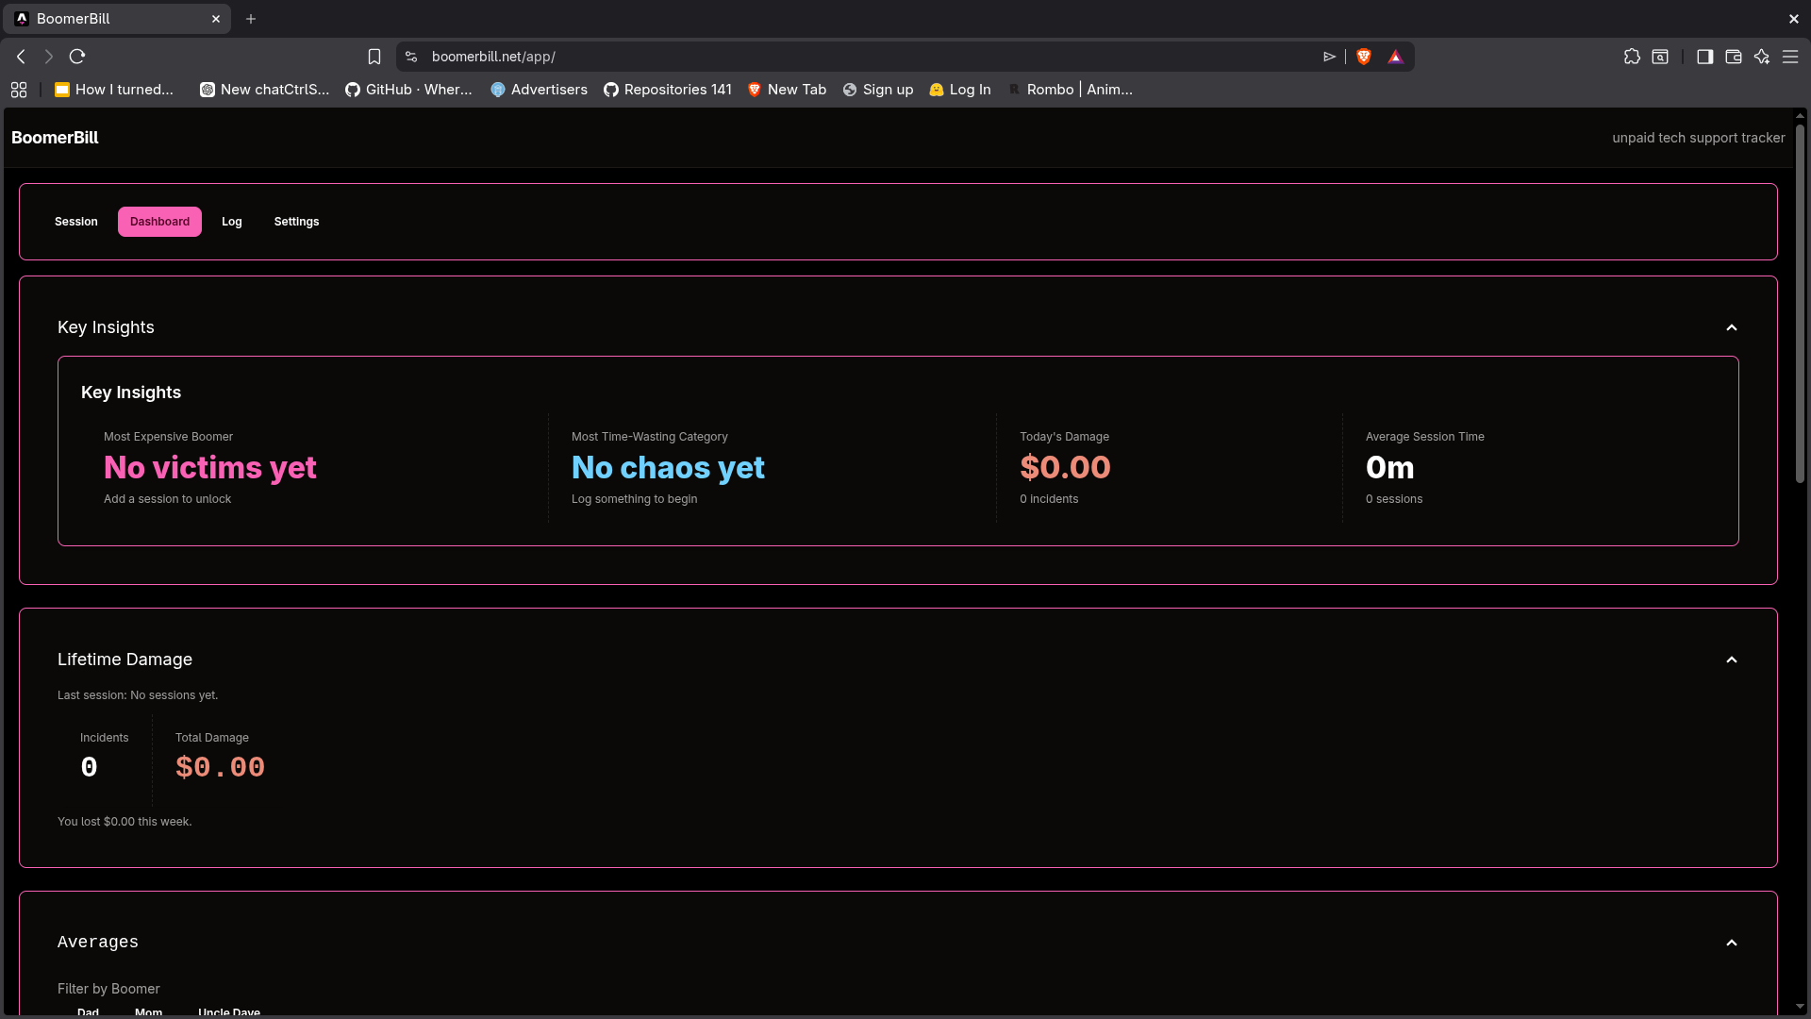Collapse the Lifetime Damage section

click(x=1732, y=659)
